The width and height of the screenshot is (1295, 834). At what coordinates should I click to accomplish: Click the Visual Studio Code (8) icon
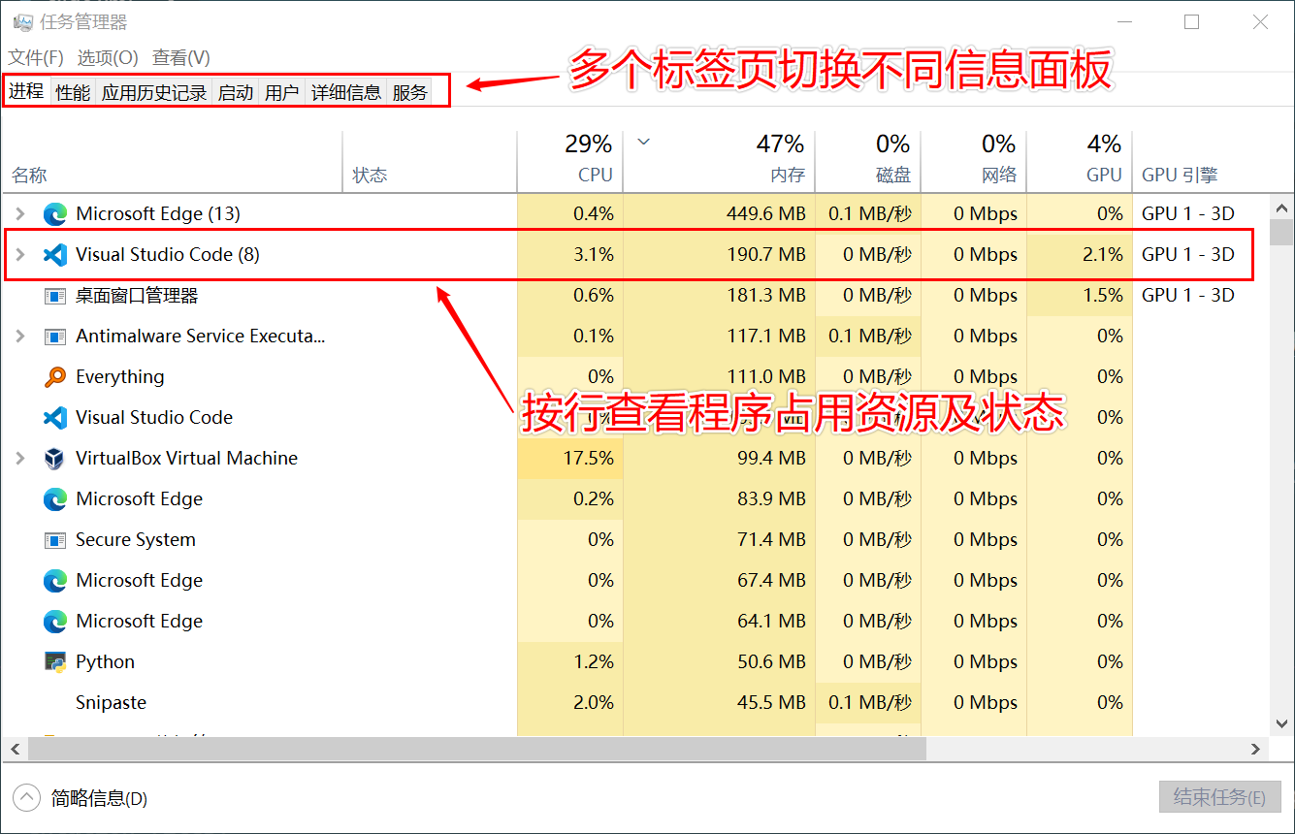55,254
